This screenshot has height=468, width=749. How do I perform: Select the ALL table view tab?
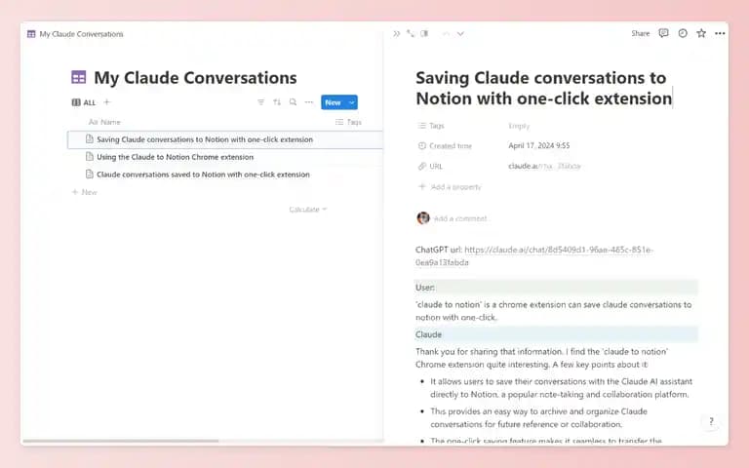[84, 102]
